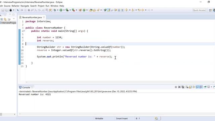Select the ReverseNumber.java editor tab
This screenshot has width=215, height=121.
pos(32,17)
